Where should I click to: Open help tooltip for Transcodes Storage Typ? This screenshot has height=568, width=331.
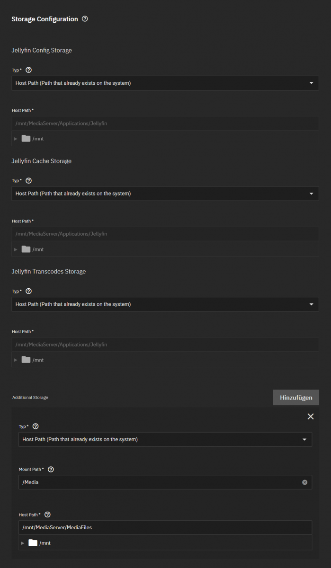[28, 292]
